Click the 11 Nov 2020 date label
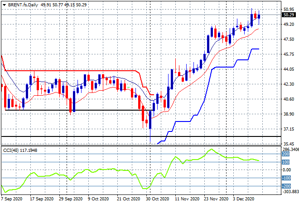This screenshot has height=204, width=299. tap(187, 199)
